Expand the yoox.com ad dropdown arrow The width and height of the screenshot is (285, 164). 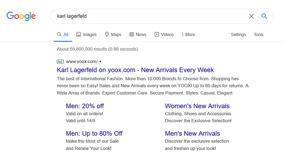point(100,62)
